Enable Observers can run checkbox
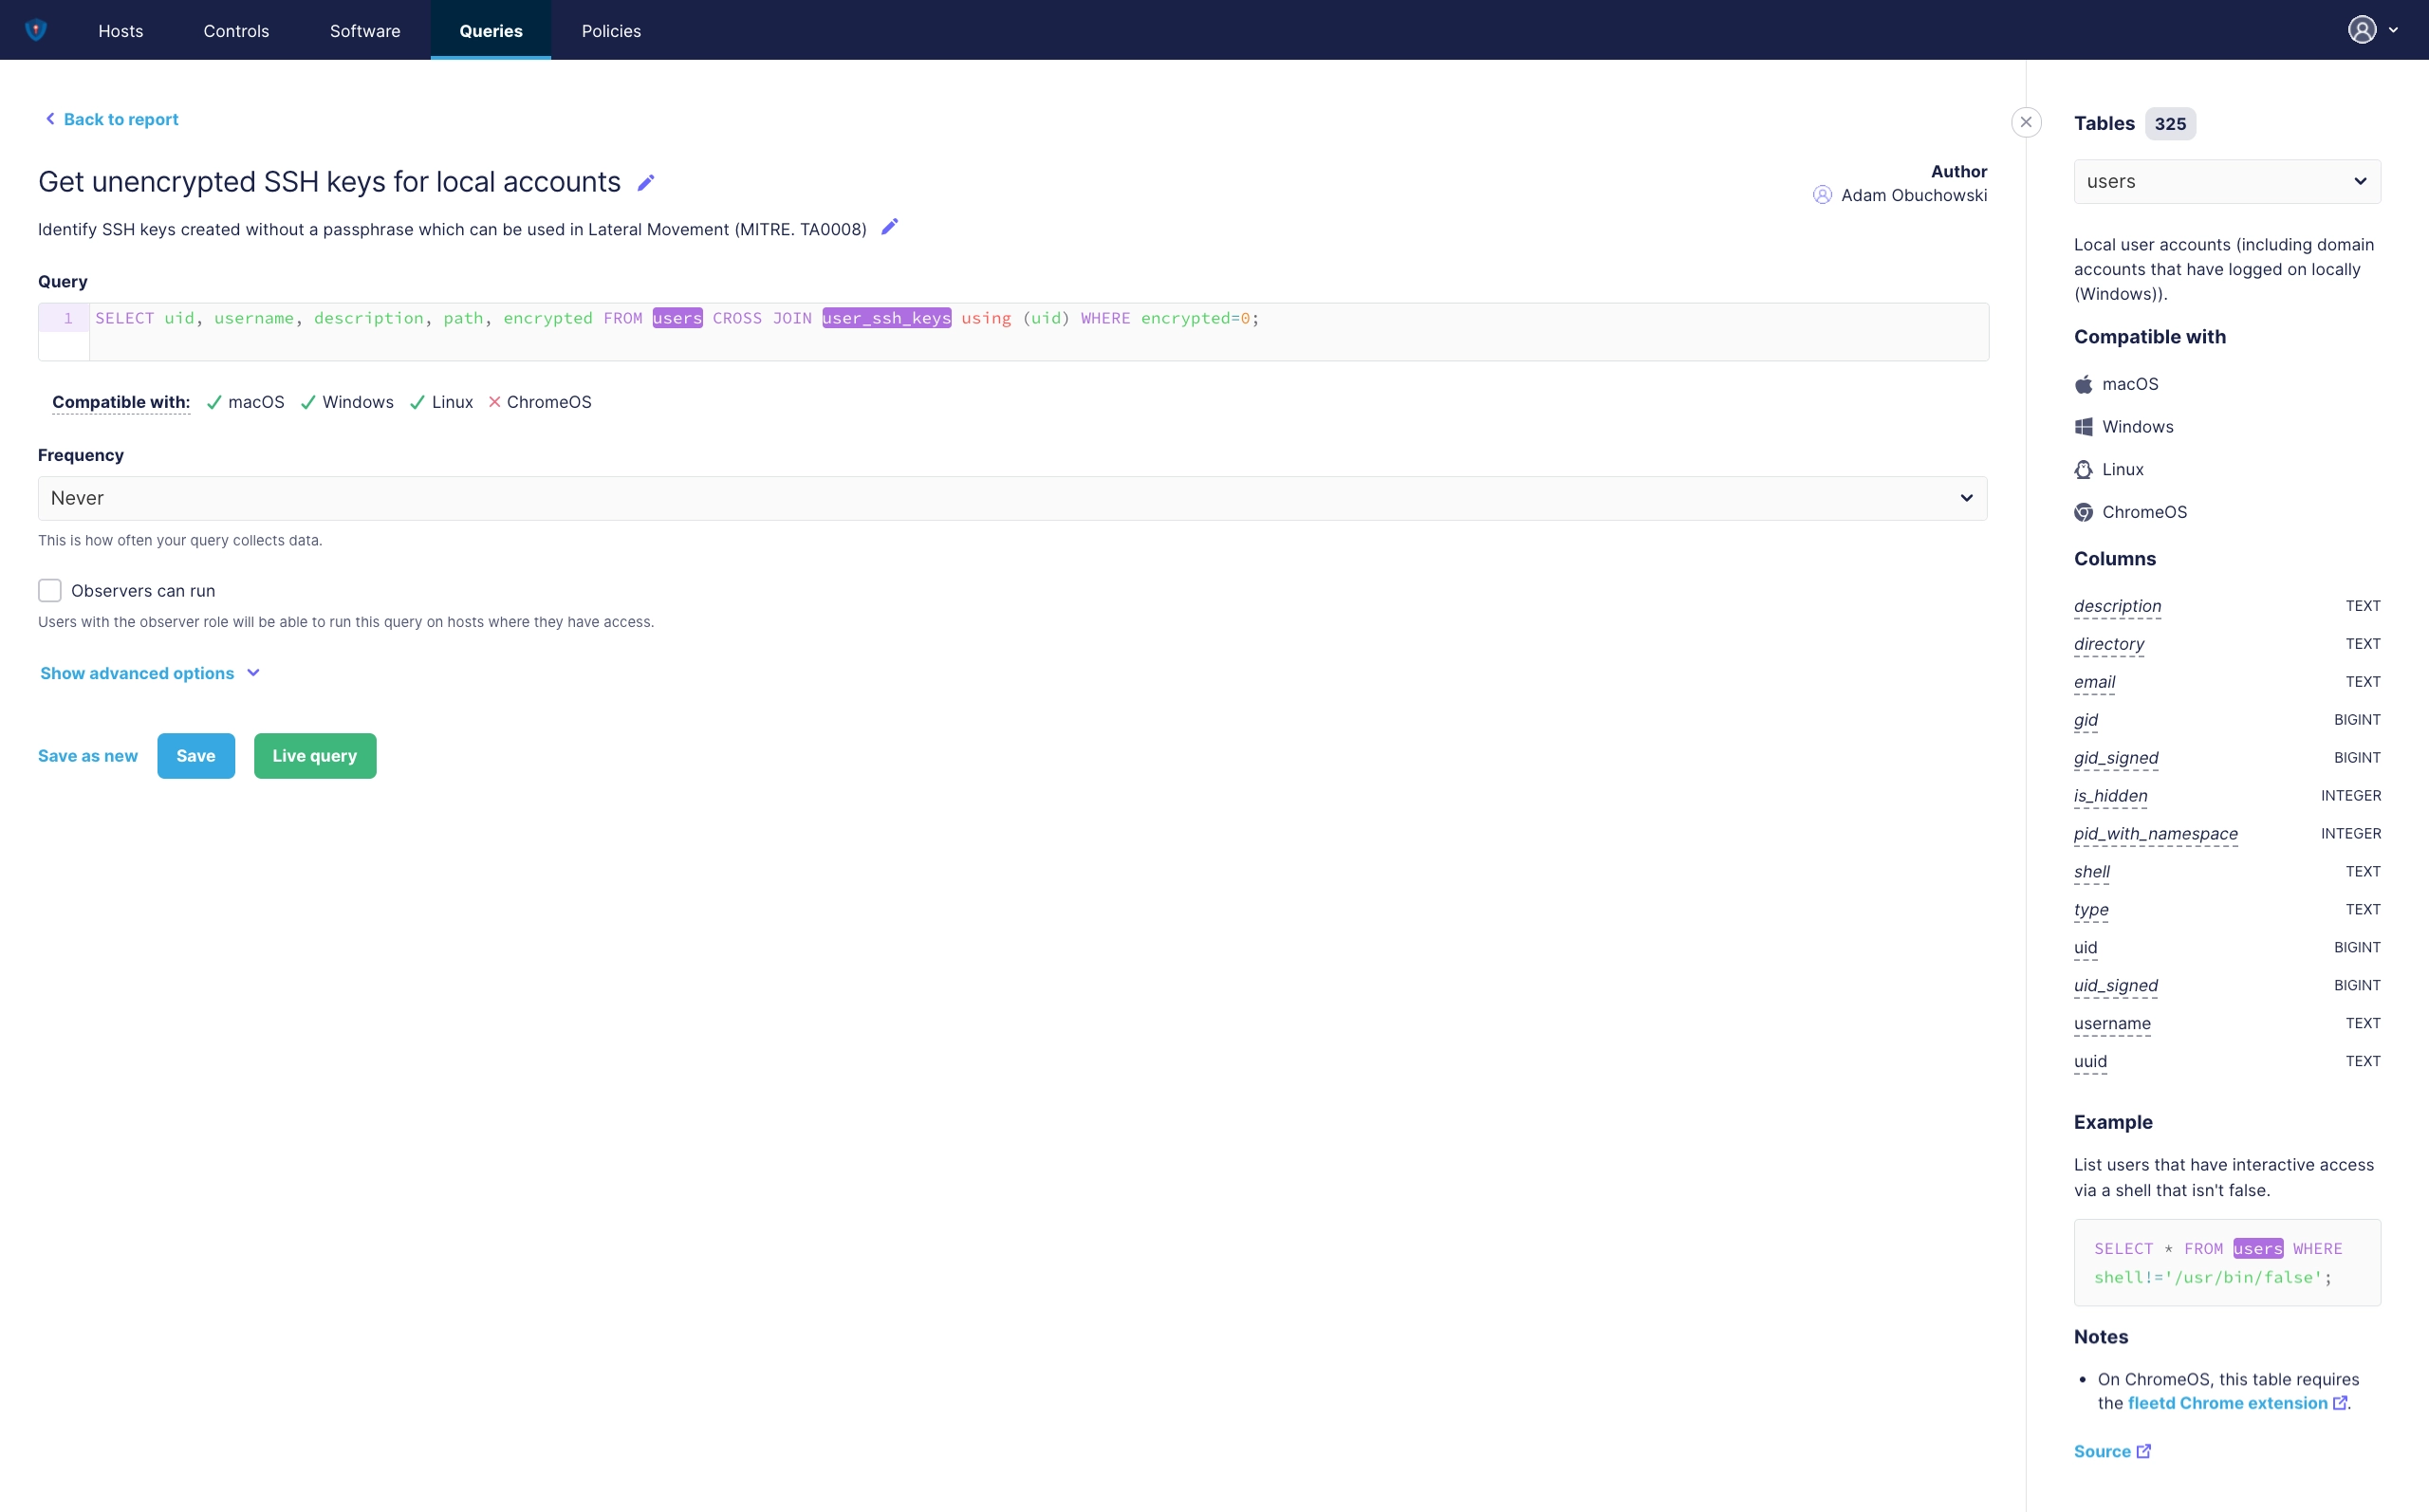The width and height of the screenshot is (2429, 1512). pos(50,591)
